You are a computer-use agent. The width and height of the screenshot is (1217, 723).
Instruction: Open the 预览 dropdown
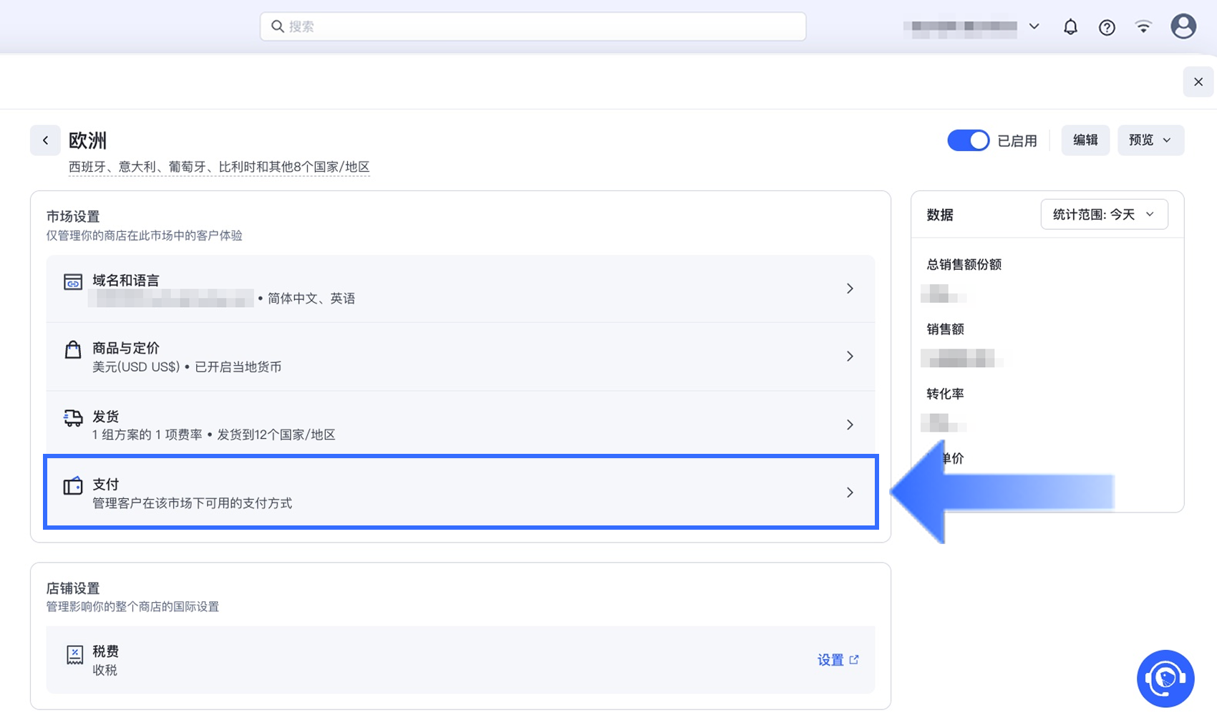[1150, 140]
